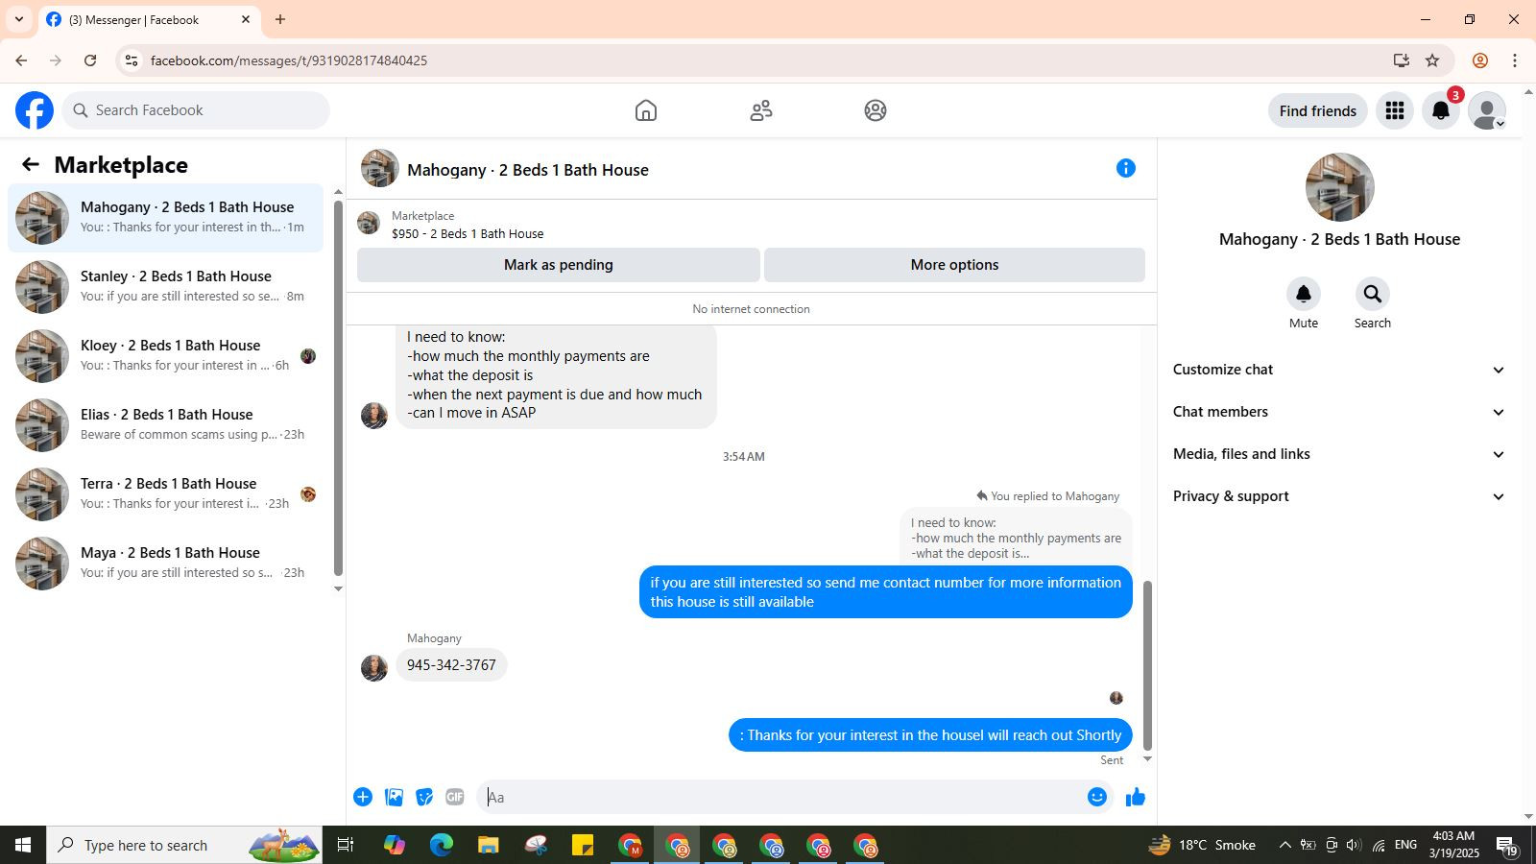Open More options for the listing
Image resolution: width=1536 pixels, height=864 pixels.
coord(954,265)
